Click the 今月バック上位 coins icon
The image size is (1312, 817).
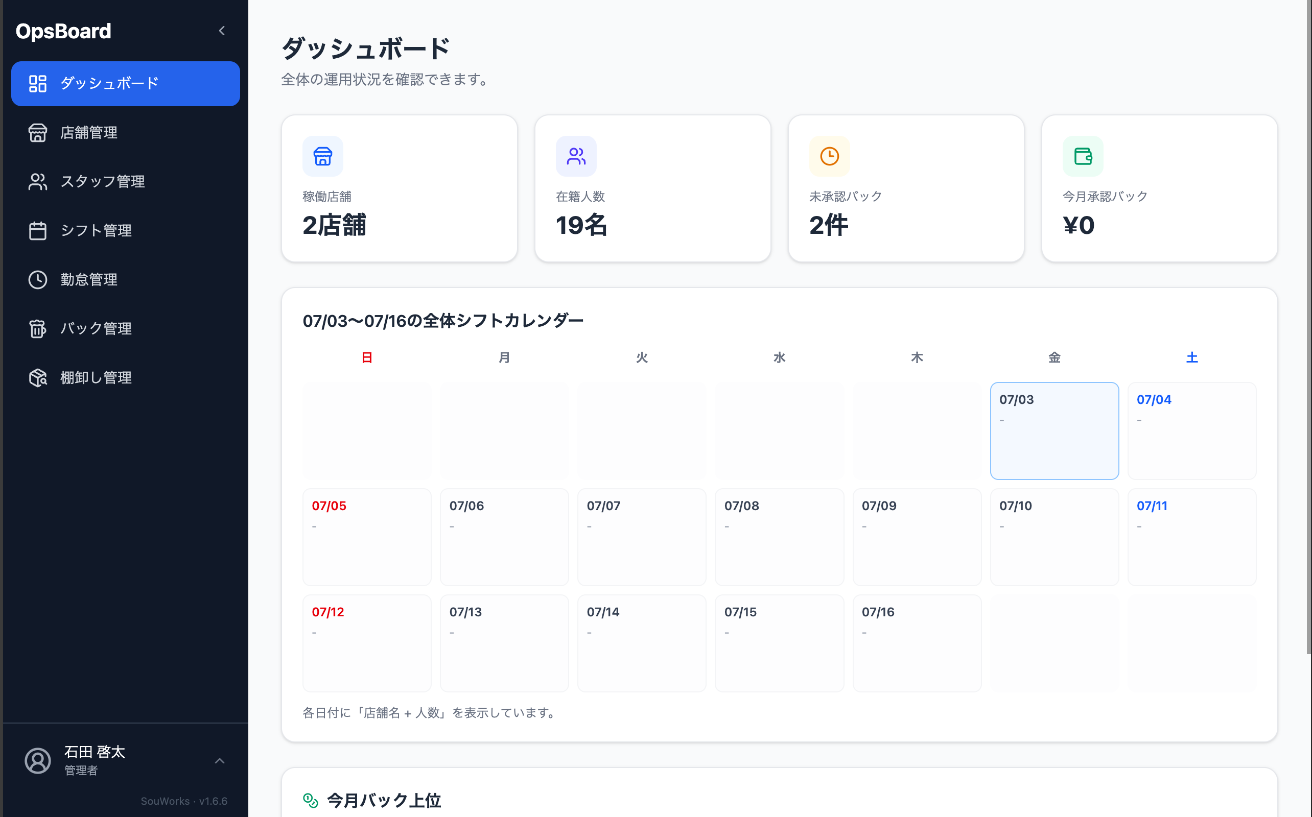(310, 800)
